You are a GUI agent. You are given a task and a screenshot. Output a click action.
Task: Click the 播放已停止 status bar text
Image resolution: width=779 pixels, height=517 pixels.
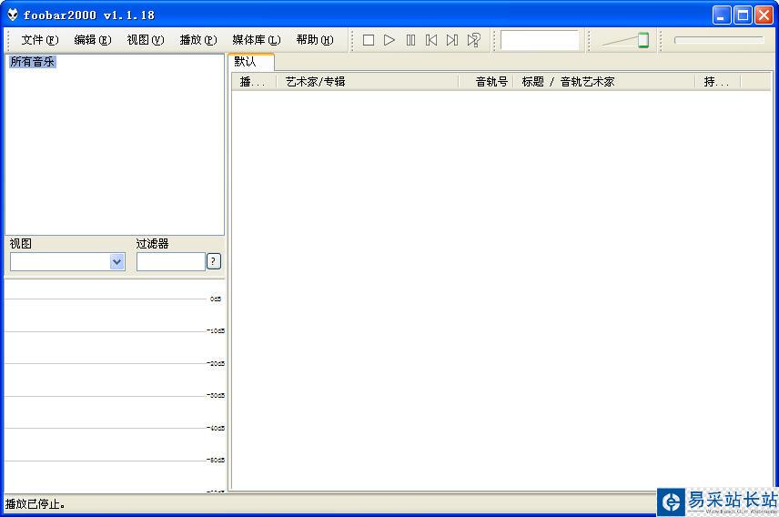click(35, 504)
